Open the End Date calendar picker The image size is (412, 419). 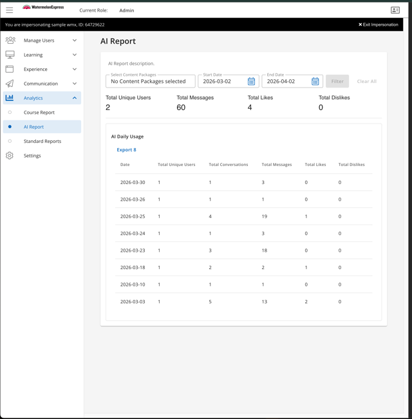(x=315, y=82)
